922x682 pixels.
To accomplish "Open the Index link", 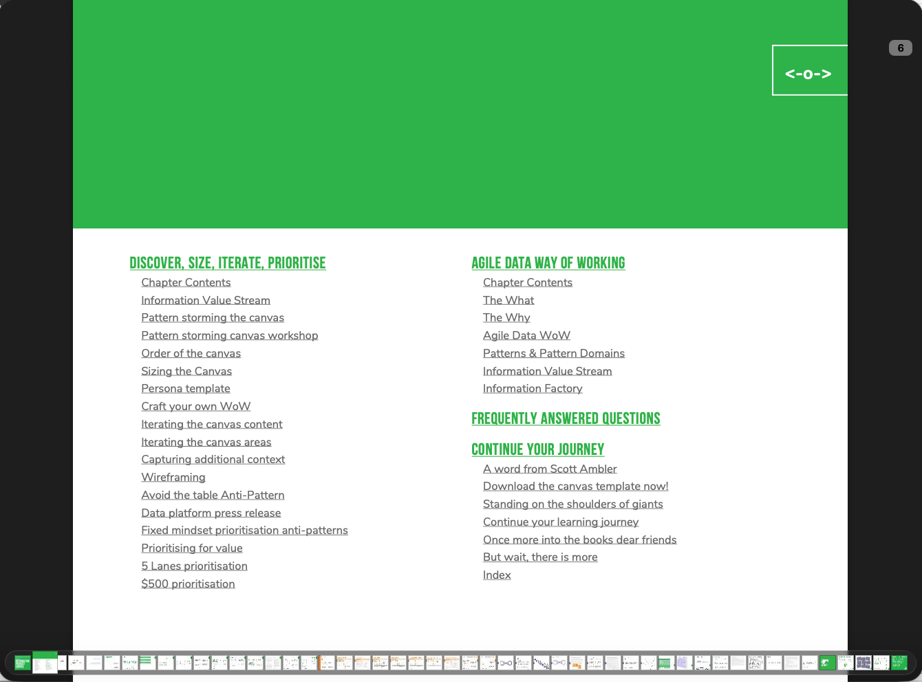I will [497, 575].
